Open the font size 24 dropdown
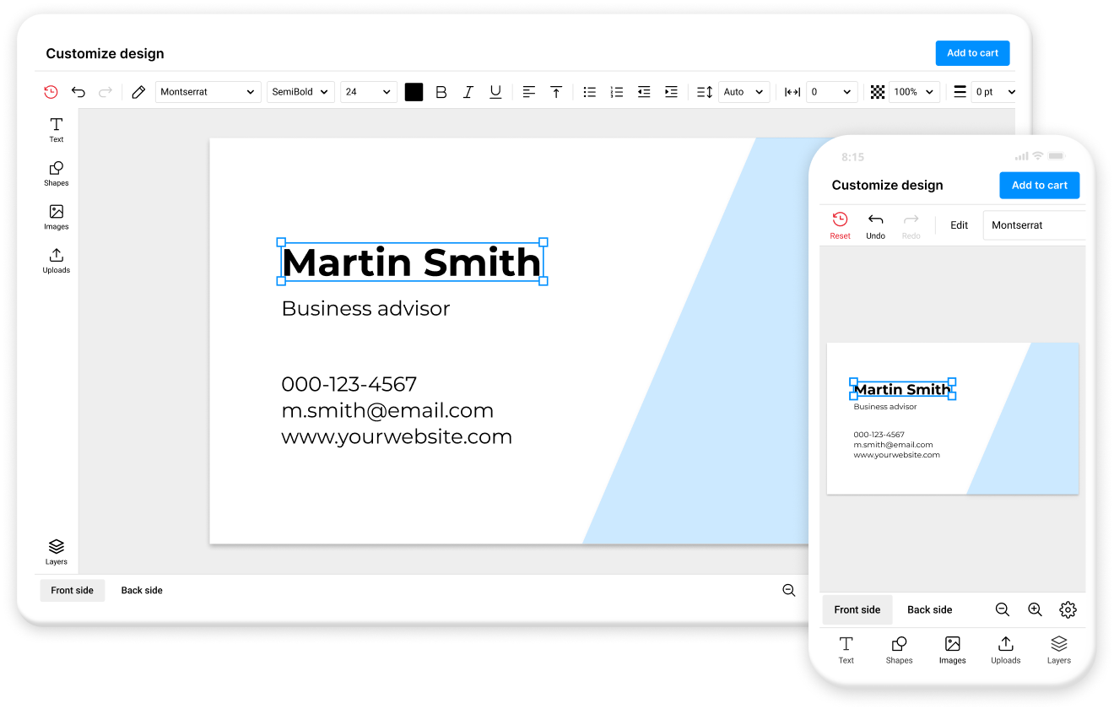This screenshot has height=709, width=1114. 368,91
